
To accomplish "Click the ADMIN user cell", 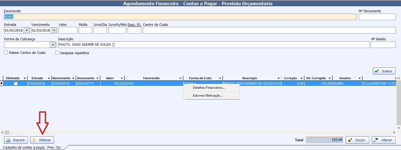I will pos(347,84).
